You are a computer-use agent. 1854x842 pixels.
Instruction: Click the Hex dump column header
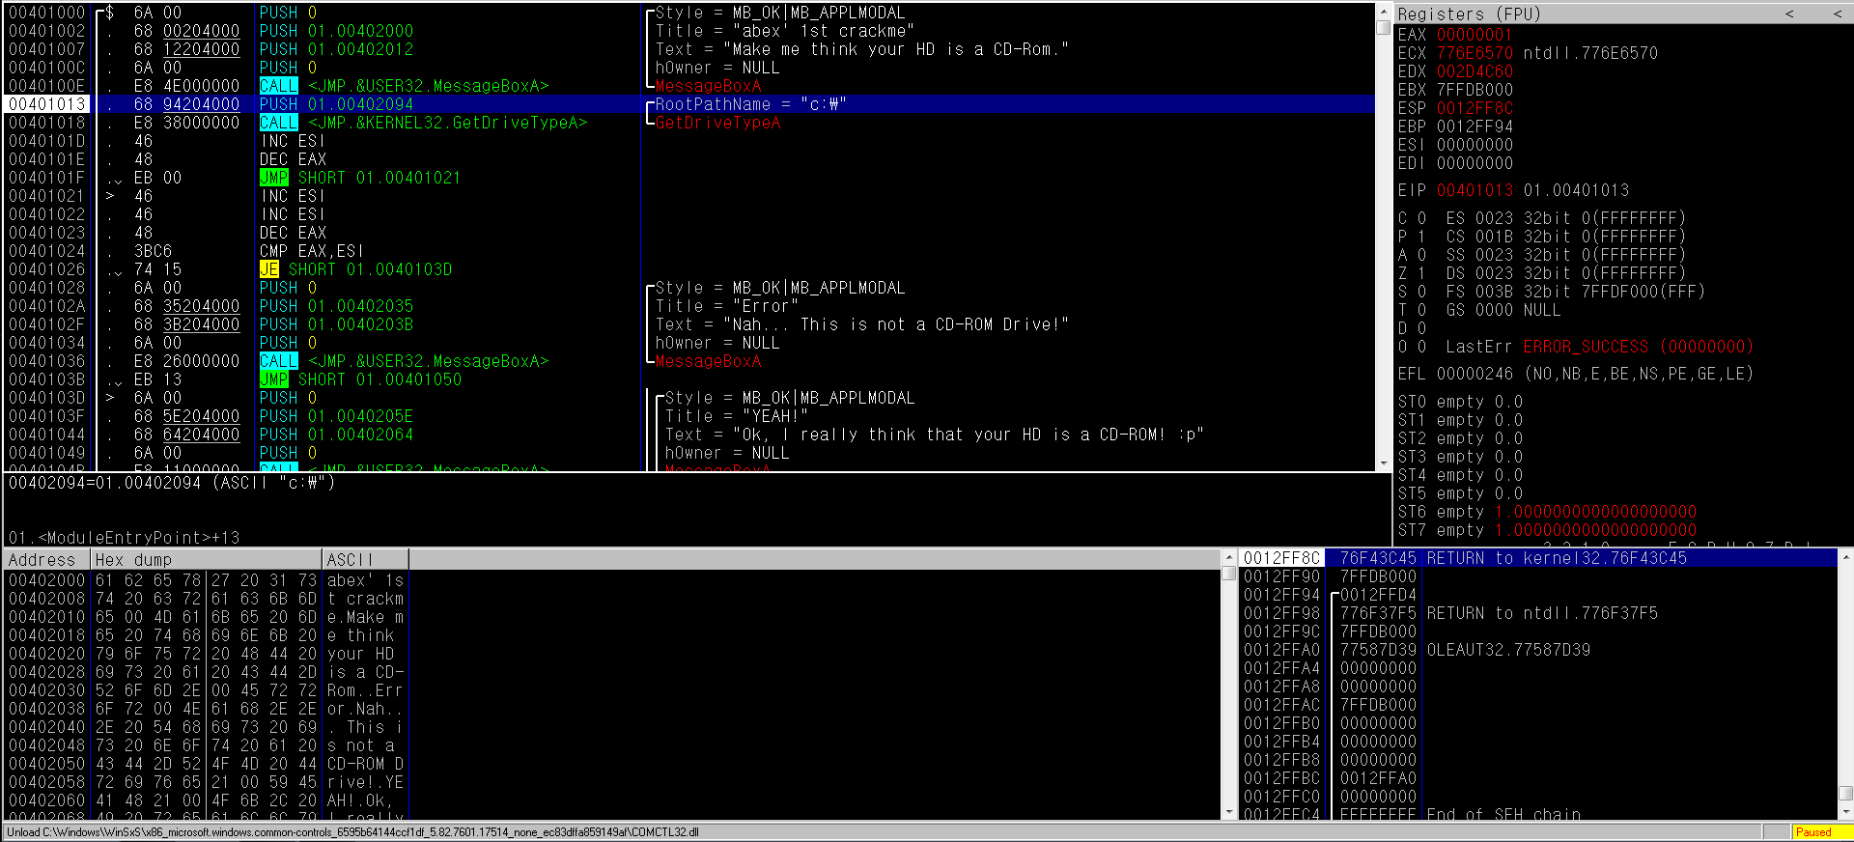point(207,560)
